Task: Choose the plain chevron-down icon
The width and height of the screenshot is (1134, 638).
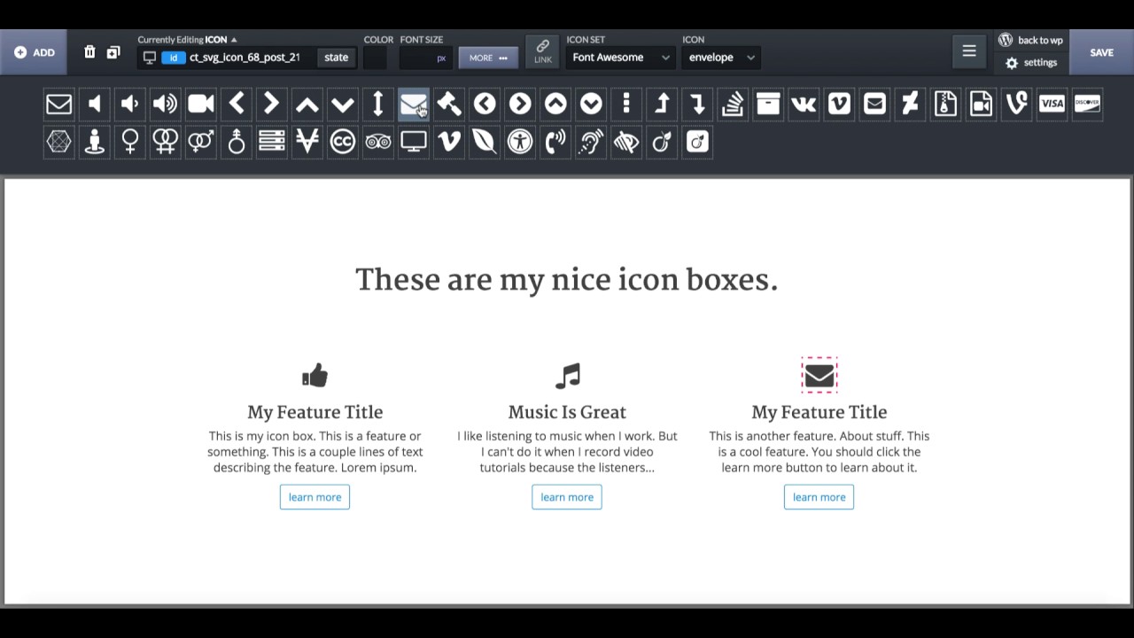Action: point(342,105)
